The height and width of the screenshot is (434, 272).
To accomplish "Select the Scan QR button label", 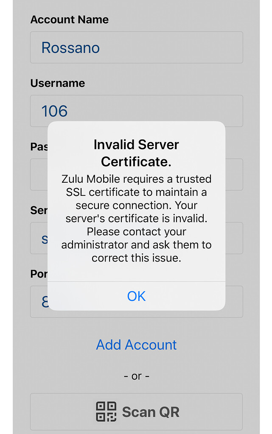I will 151,412.
